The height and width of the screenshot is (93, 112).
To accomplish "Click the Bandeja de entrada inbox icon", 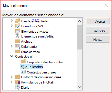I will (x=17, y=21).
